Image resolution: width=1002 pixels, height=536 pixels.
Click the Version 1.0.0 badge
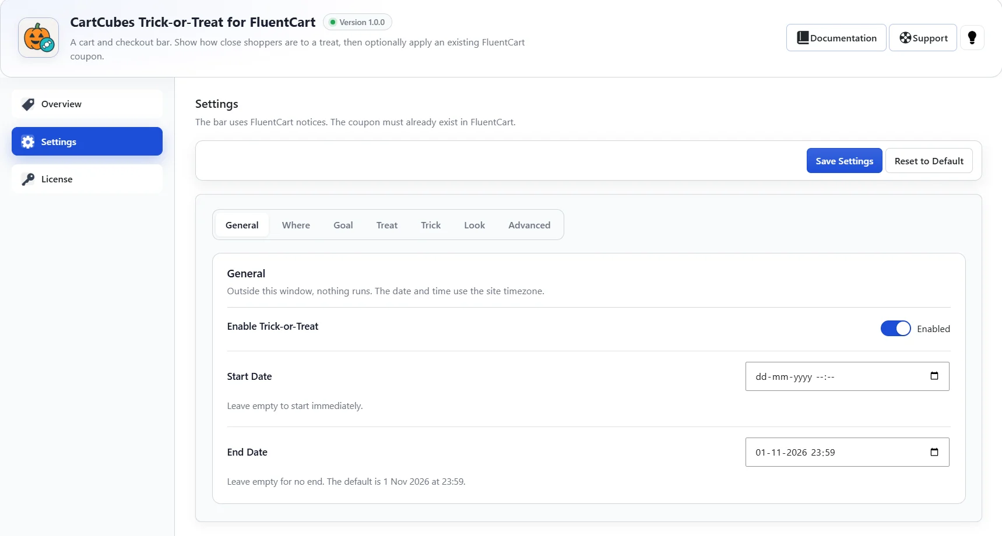tap(357, 22)
